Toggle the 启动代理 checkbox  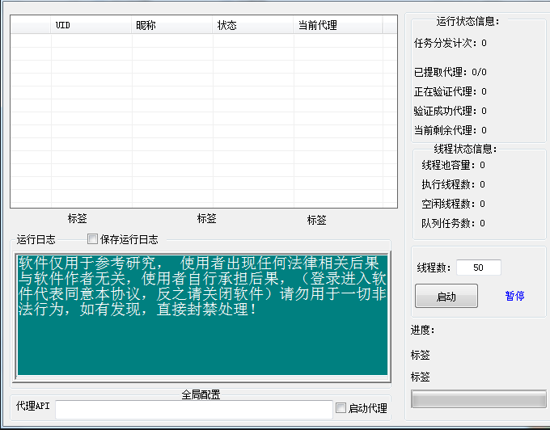click(341, 408)
